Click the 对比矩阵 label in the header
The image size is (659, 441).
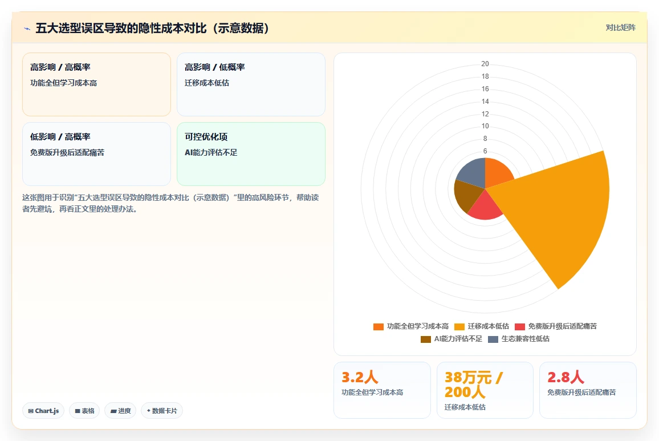(620, 28)
